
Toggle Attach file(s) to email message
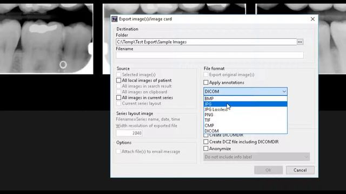coord(119,151)
